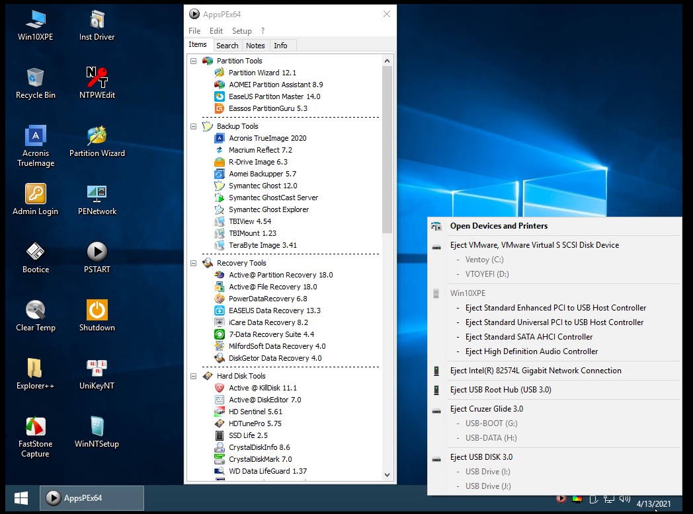Eject VMware Virtual S SCSI Disk Device
693x514 pixels.
[x=554, y=245]
